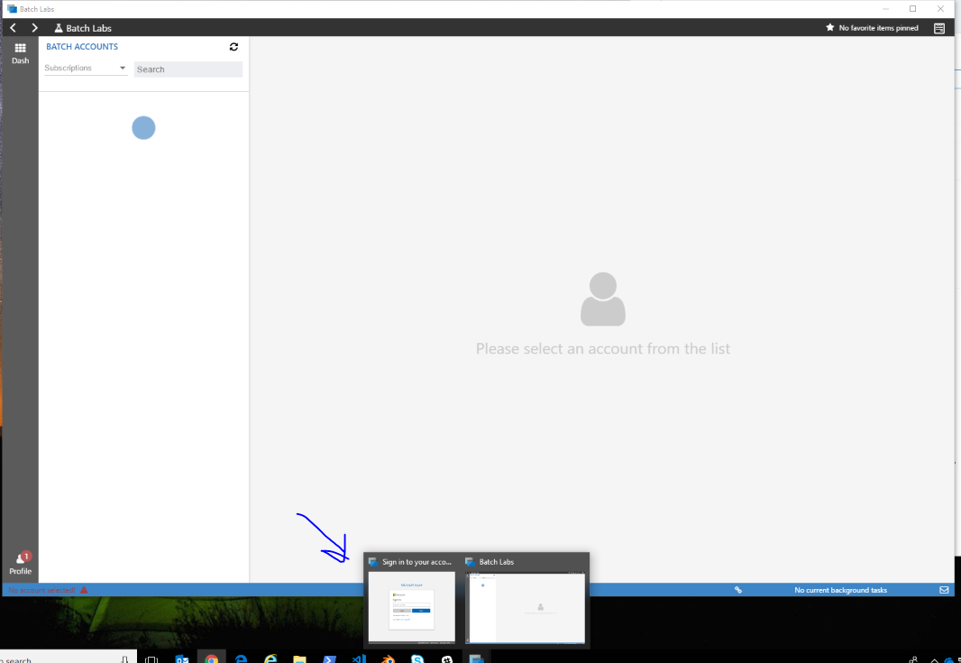Go forward with the right arrow

pos(34,28)
